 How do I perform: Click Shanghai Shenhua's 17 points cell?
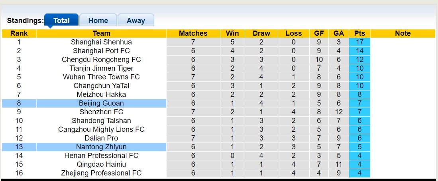359,42
